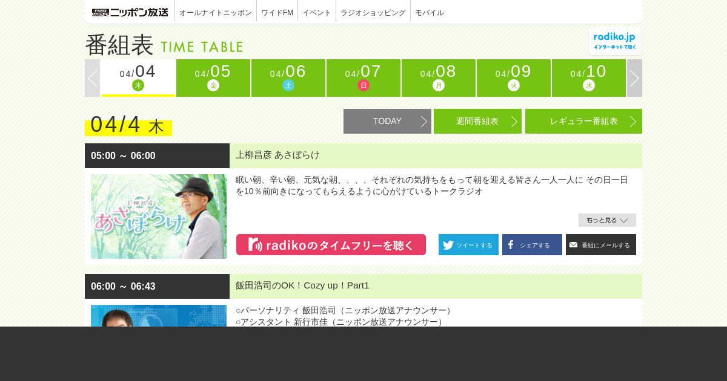Open モバイル menu item

tap(430, 12)
